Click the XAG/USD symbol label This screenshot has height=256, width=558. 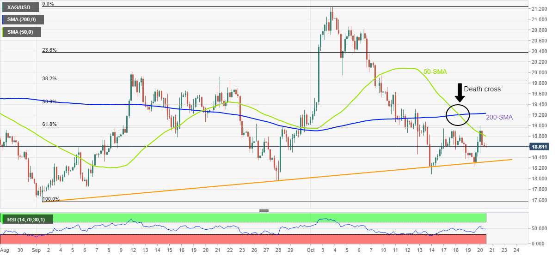[18, 7]
